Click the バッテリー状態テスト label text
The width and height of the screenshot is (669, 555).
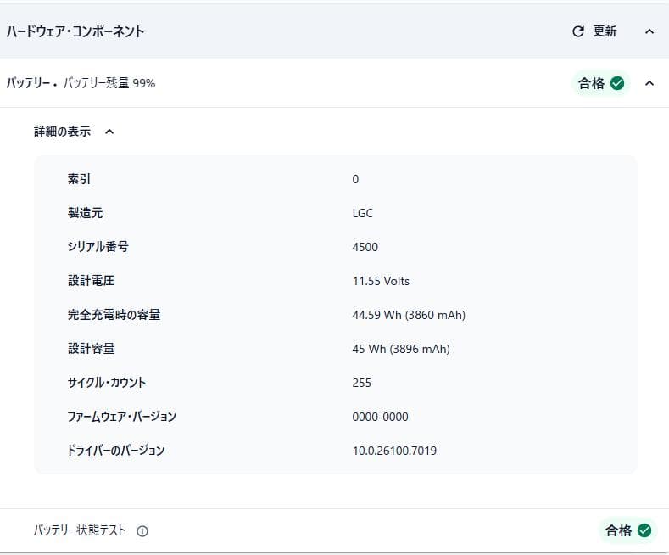(x=80, y=530)
